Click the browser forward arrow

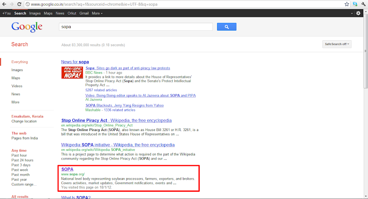[11, 4]
